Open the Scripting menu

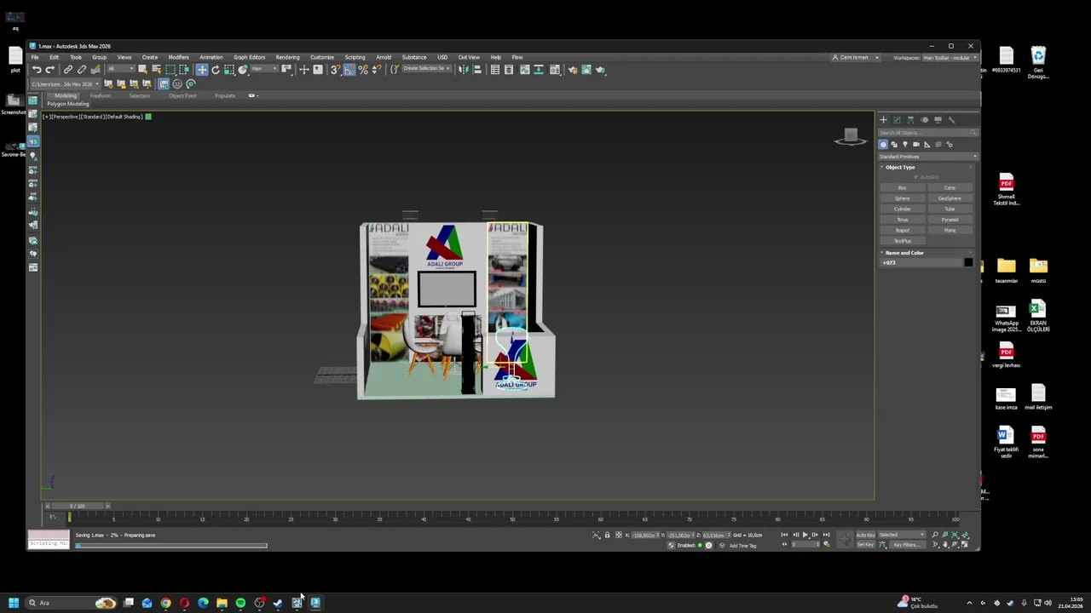tap(355, 57)
